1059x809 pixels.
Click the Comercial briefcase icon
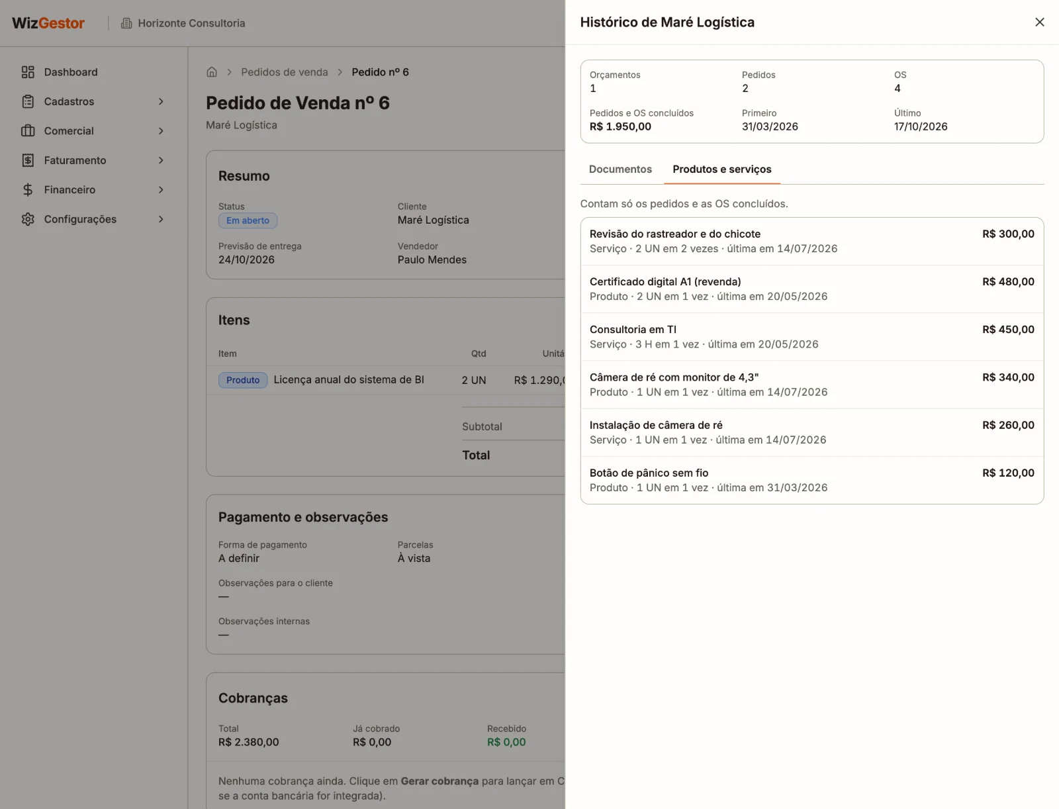pos(28,131)
